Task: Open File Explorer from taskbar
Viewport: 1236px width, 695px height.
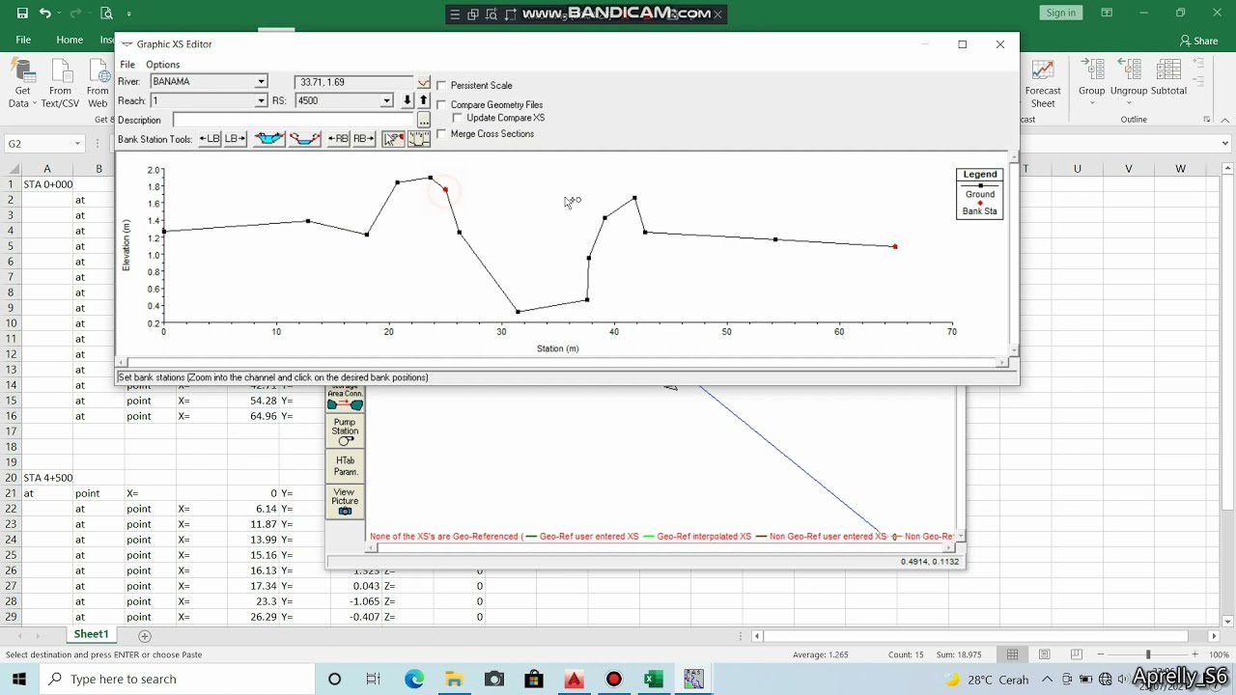Action: tap(454, 679)
